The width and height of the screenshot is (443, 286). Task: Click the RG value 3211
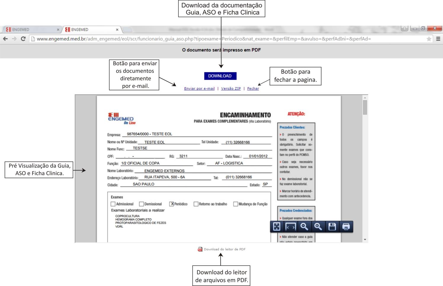[x=183, y=156]
